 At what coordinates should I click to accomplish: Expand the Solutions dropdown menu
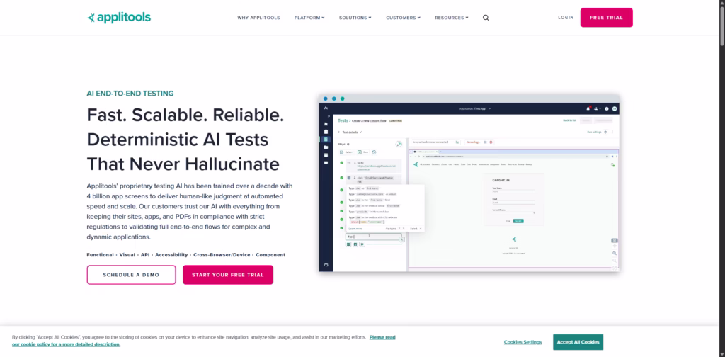[356, 18]
